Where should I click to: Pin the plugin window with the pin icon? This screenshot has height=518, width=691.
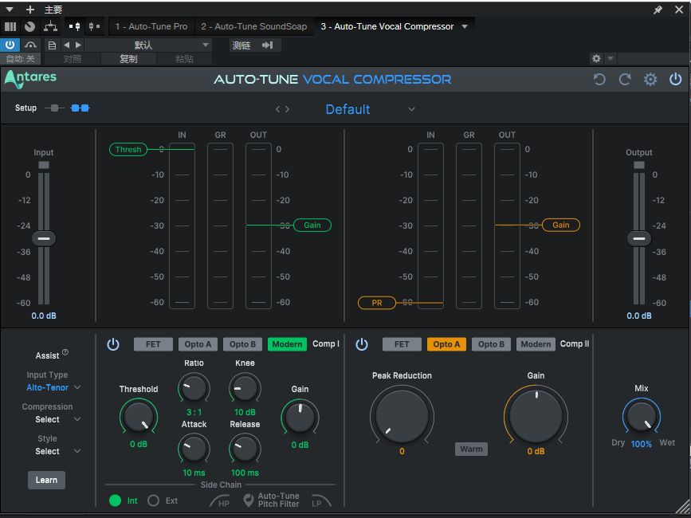[658, 10]
